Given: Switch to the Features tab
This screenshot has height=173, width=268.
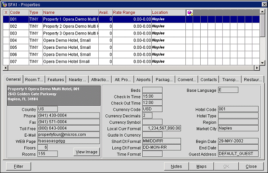Looking at the screenshot, I should (x=56, y=80).
